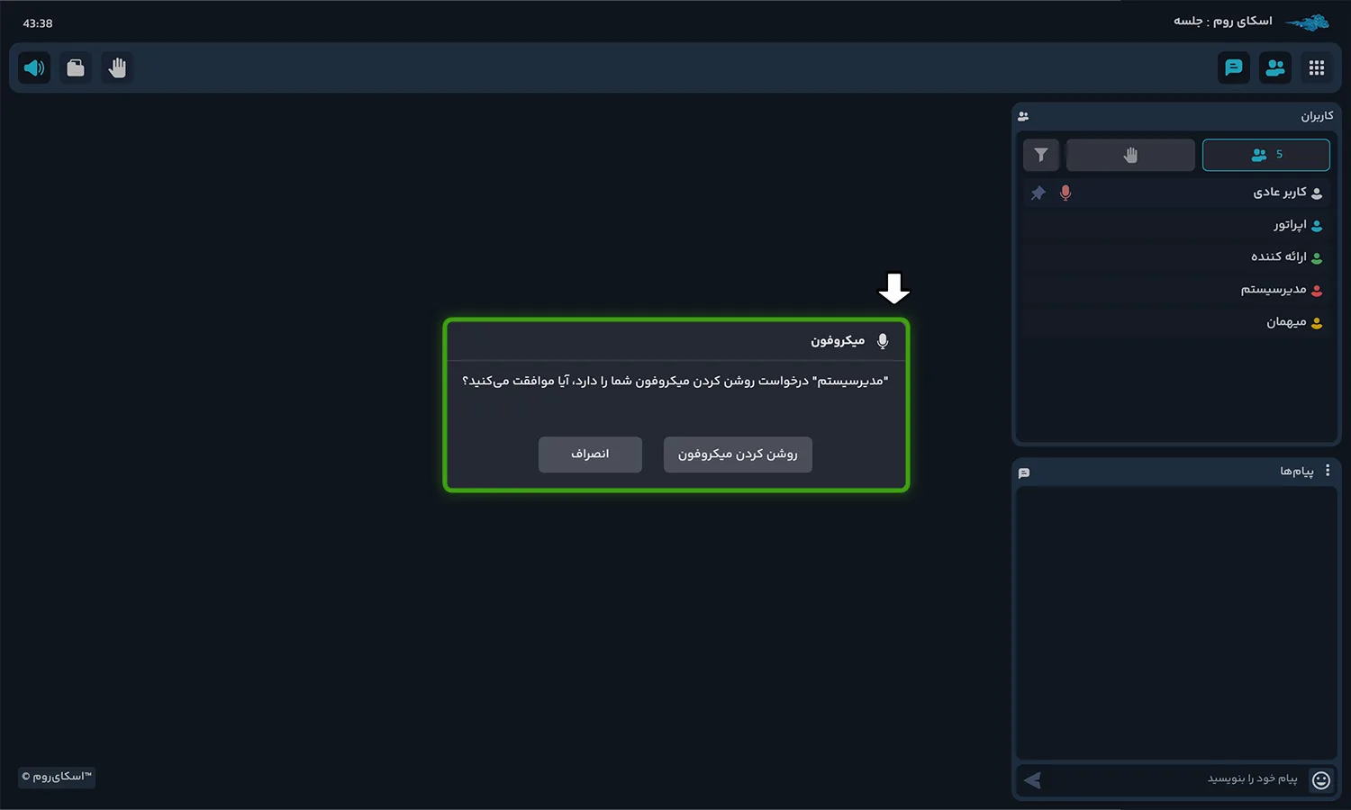Open messages panel three-dot options menu

tap(1328, 471)
